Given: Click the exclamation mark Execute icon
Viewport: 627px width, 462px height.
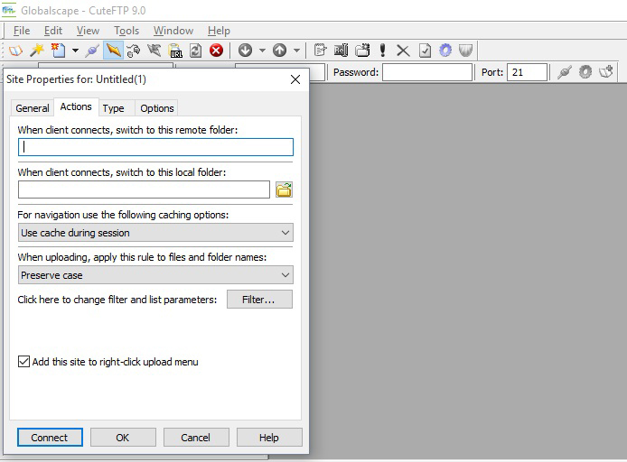Looking at the screenshot, I should pos(383,51).
